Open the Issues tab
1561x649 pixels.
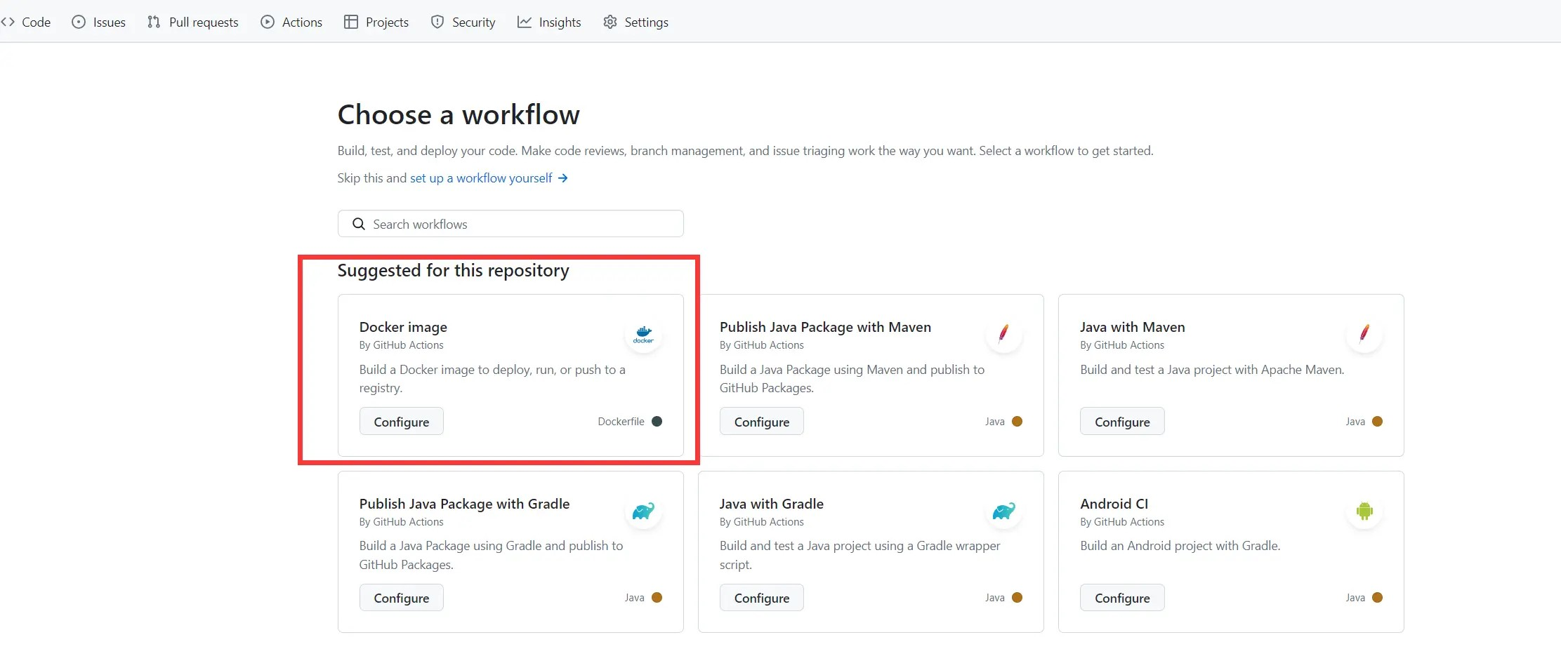[99, 22]
